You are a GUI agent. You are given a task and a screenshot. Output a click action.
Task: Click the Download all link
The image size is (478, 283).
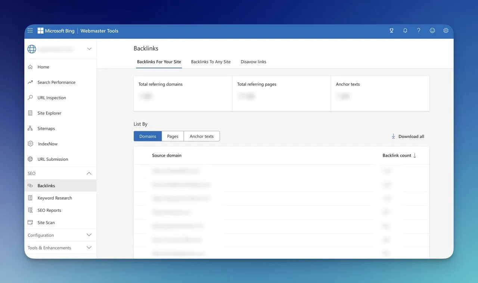[x=408, y=136]
